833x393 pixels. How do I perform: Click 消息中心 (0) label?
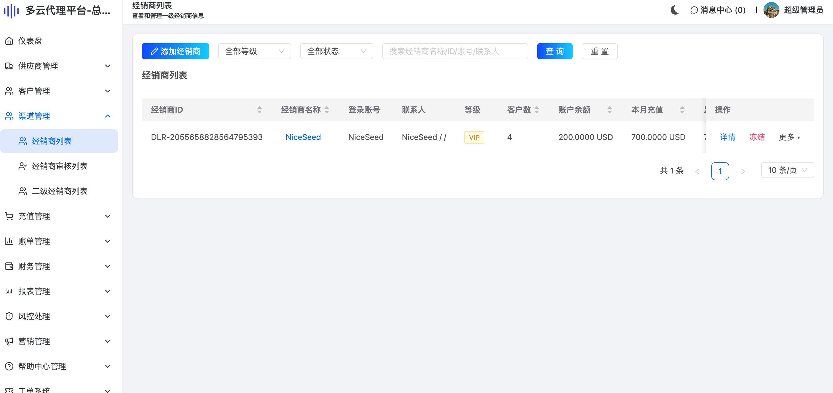click(x=723, y=10)
